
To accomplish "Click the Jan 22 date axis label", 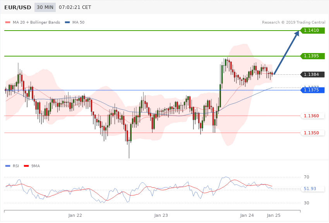I will pos(75,215).
